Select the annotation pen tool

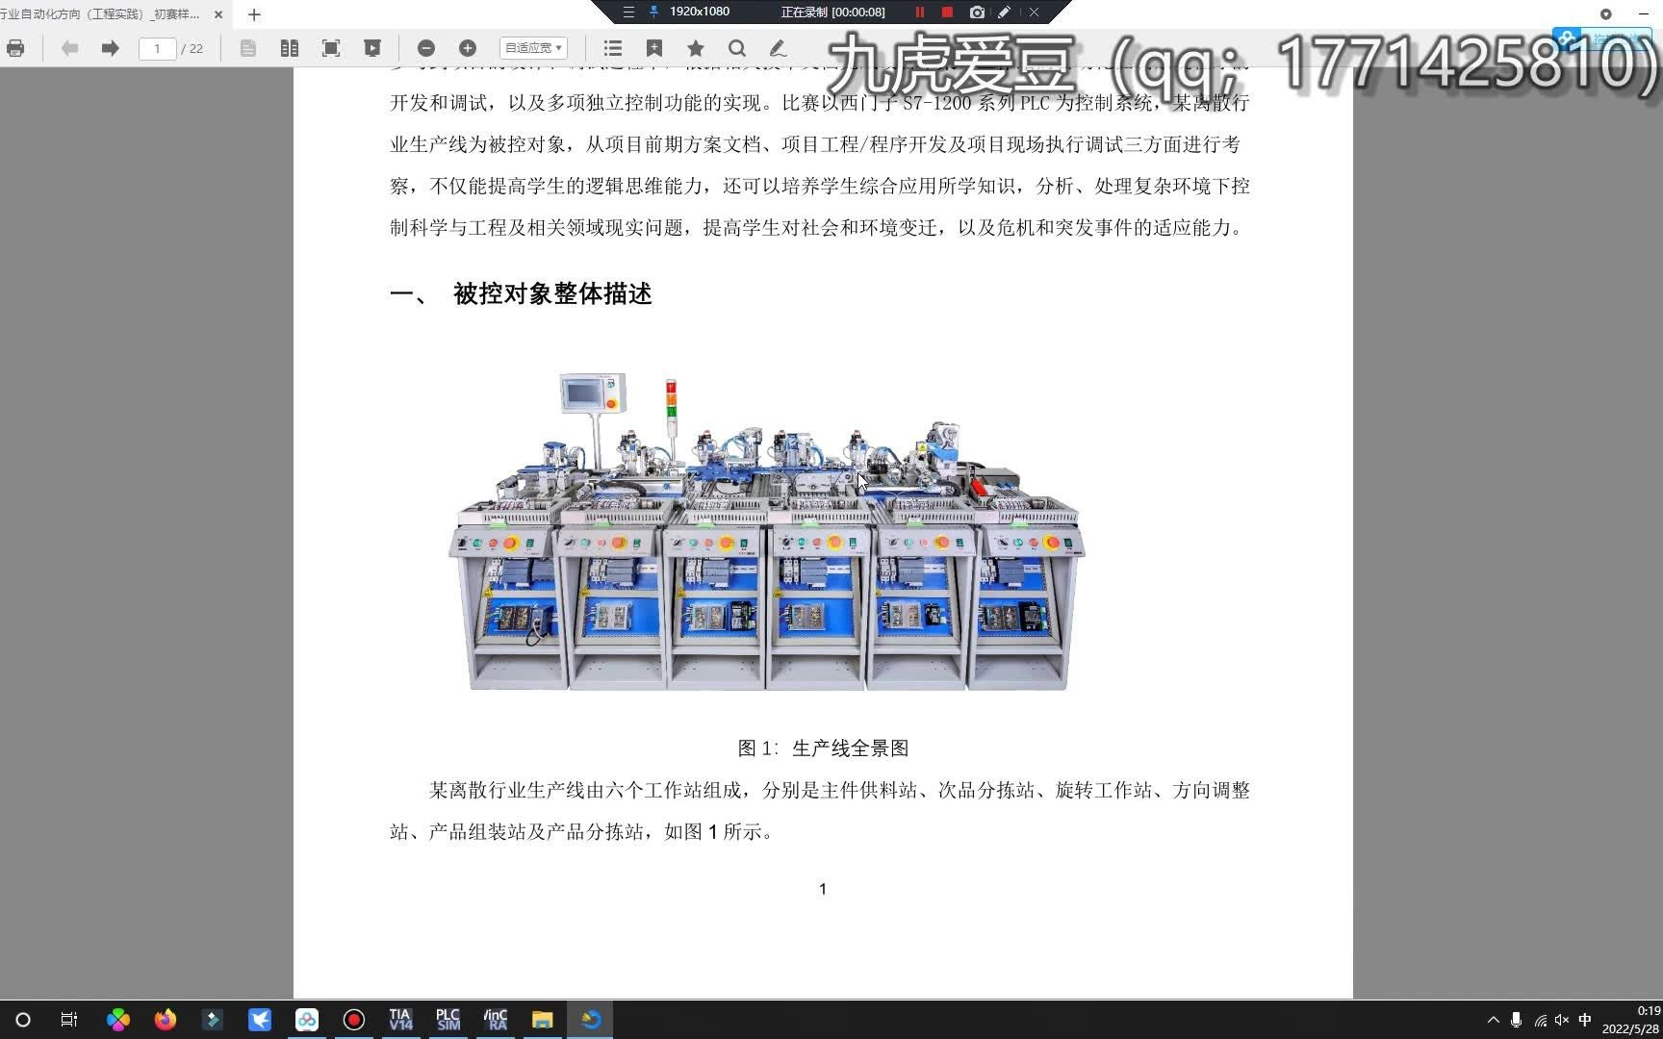tap(778, 48)
